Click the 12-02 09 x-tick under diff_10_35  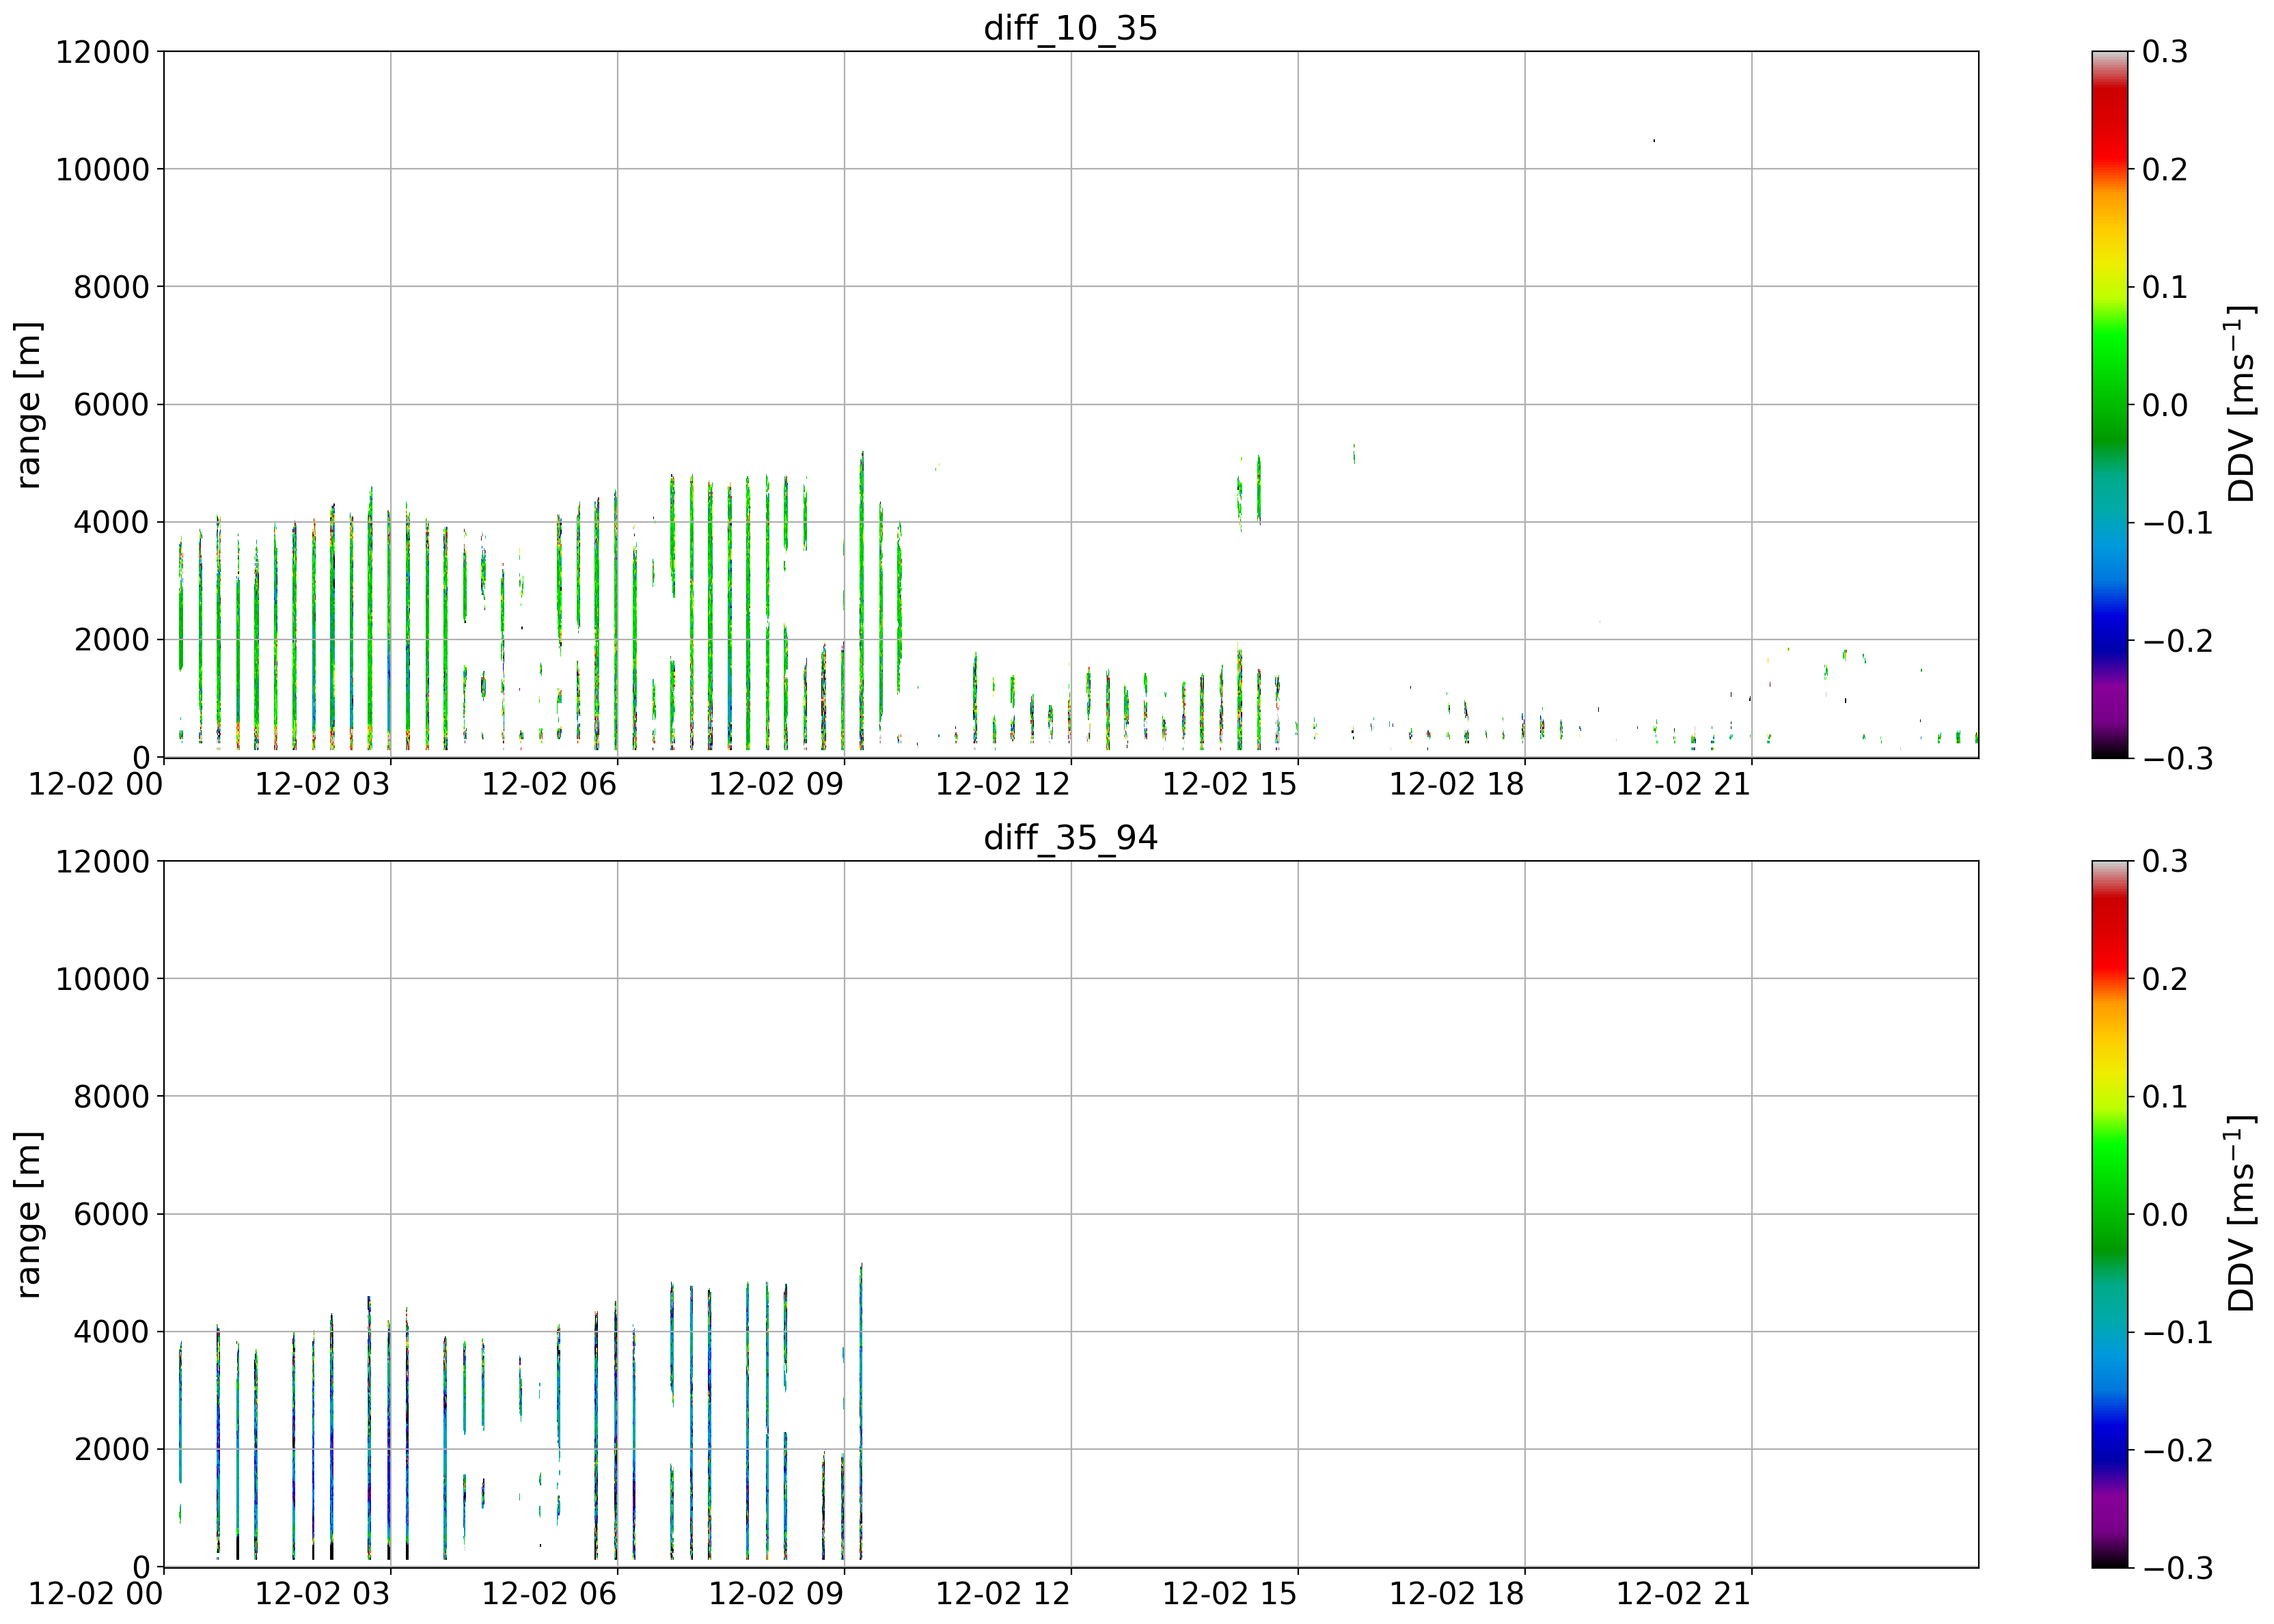776,784
